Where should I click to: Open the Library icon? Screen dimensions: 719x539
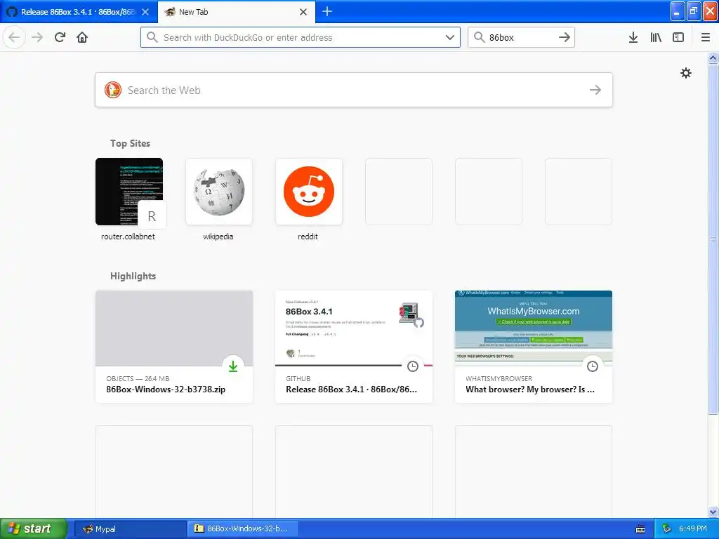[x=656, y=37]
